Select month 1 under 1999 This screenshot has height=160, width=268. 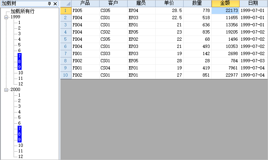tap(19, 23)
